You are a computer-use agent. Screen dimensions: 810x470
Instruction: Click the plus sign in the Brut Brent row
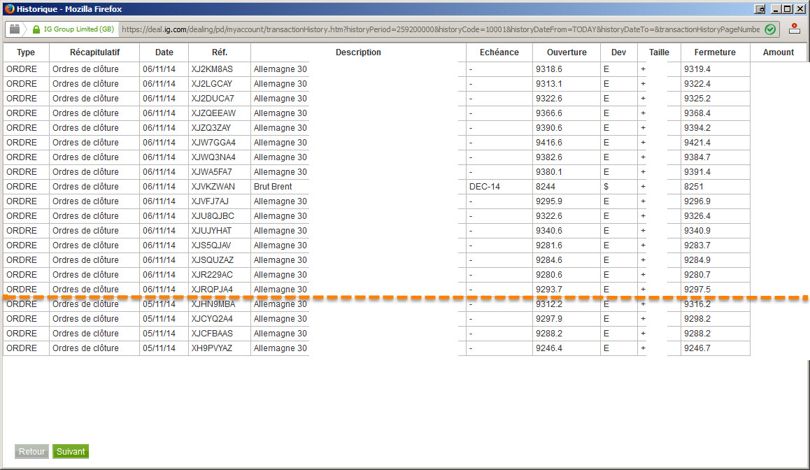click(x=643, y=187)
